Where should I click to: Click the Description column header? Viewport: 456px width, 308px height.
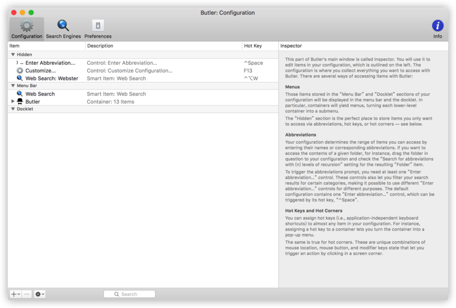point(164,46)
